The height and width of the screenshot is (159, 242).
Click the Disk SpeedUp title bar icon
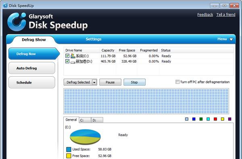coord(5,6)
